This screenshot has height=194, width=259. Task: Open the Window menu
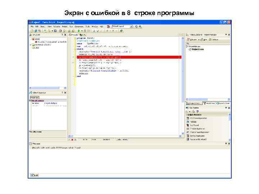pos(95,27)
